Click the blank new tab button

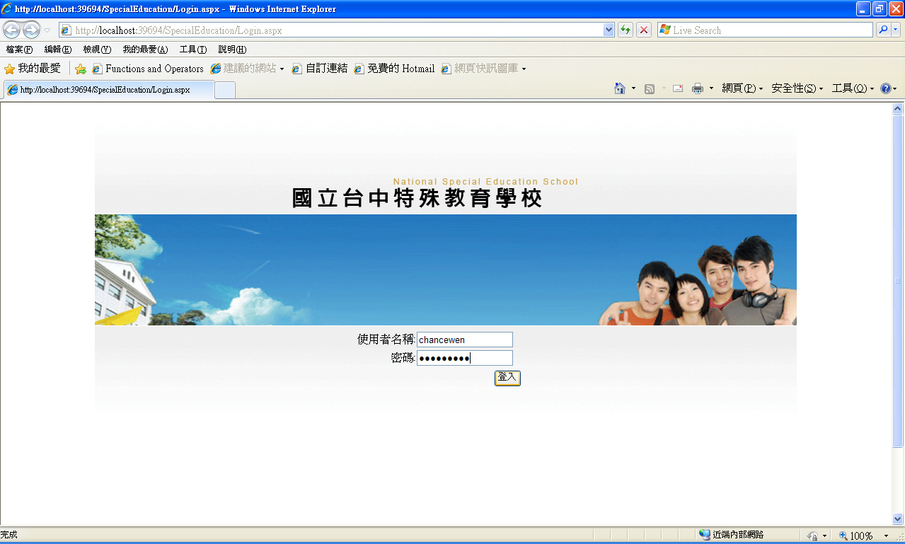point(225,90)
